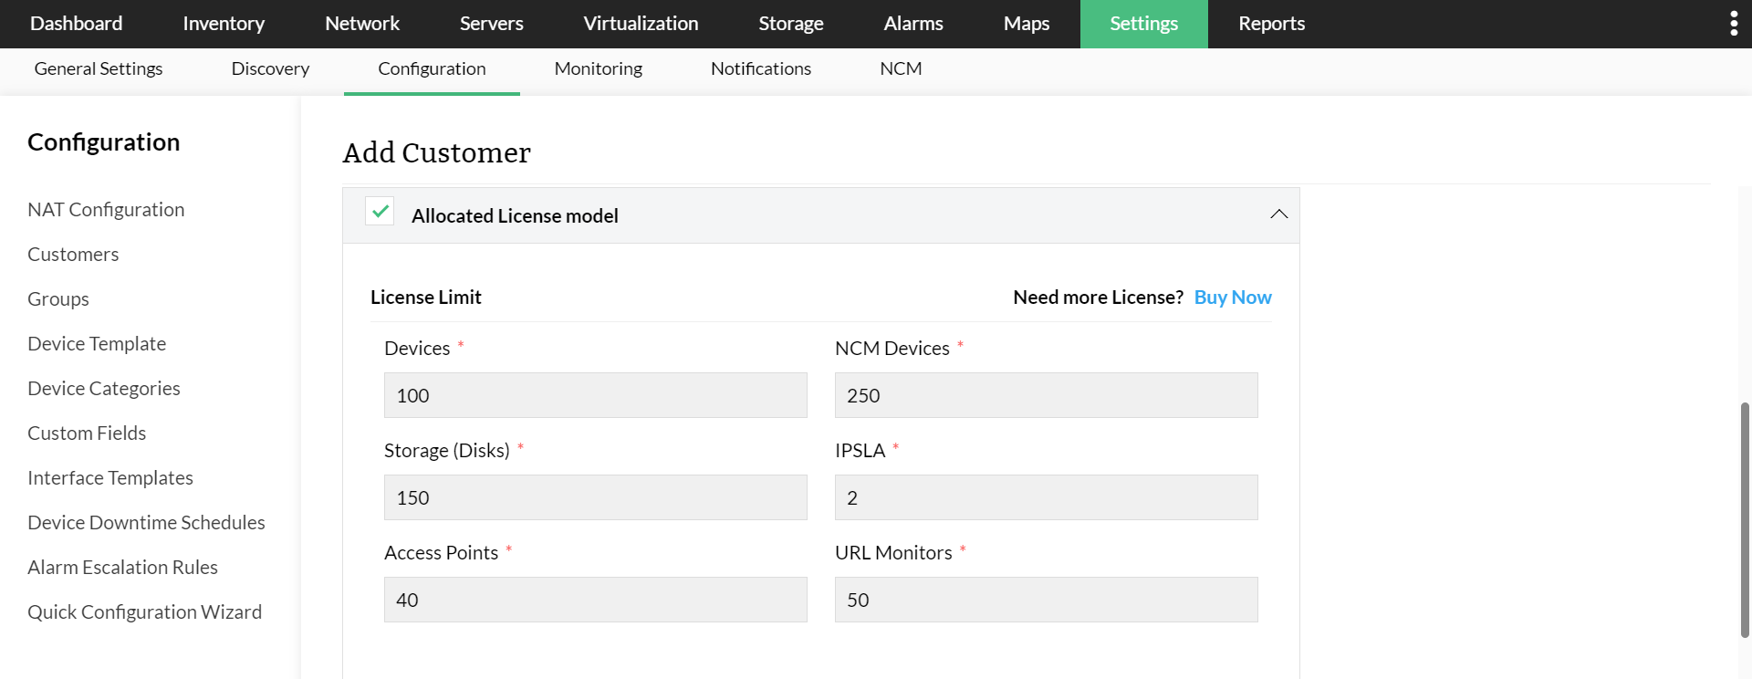Open the NCM settings tab
Viewport: 1752px width, 679px height.
coord(900,69)
